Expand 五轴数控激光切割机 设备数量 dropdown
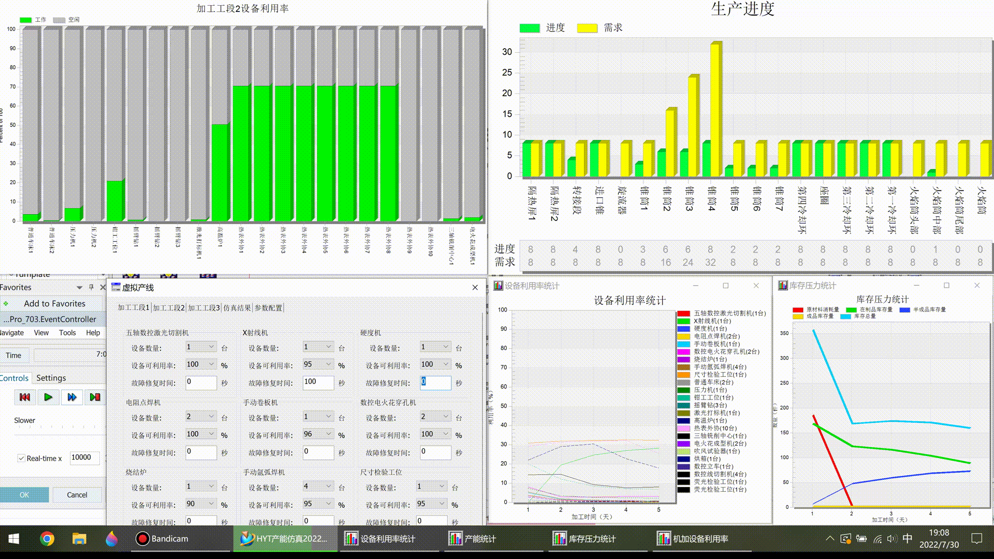 211,347
